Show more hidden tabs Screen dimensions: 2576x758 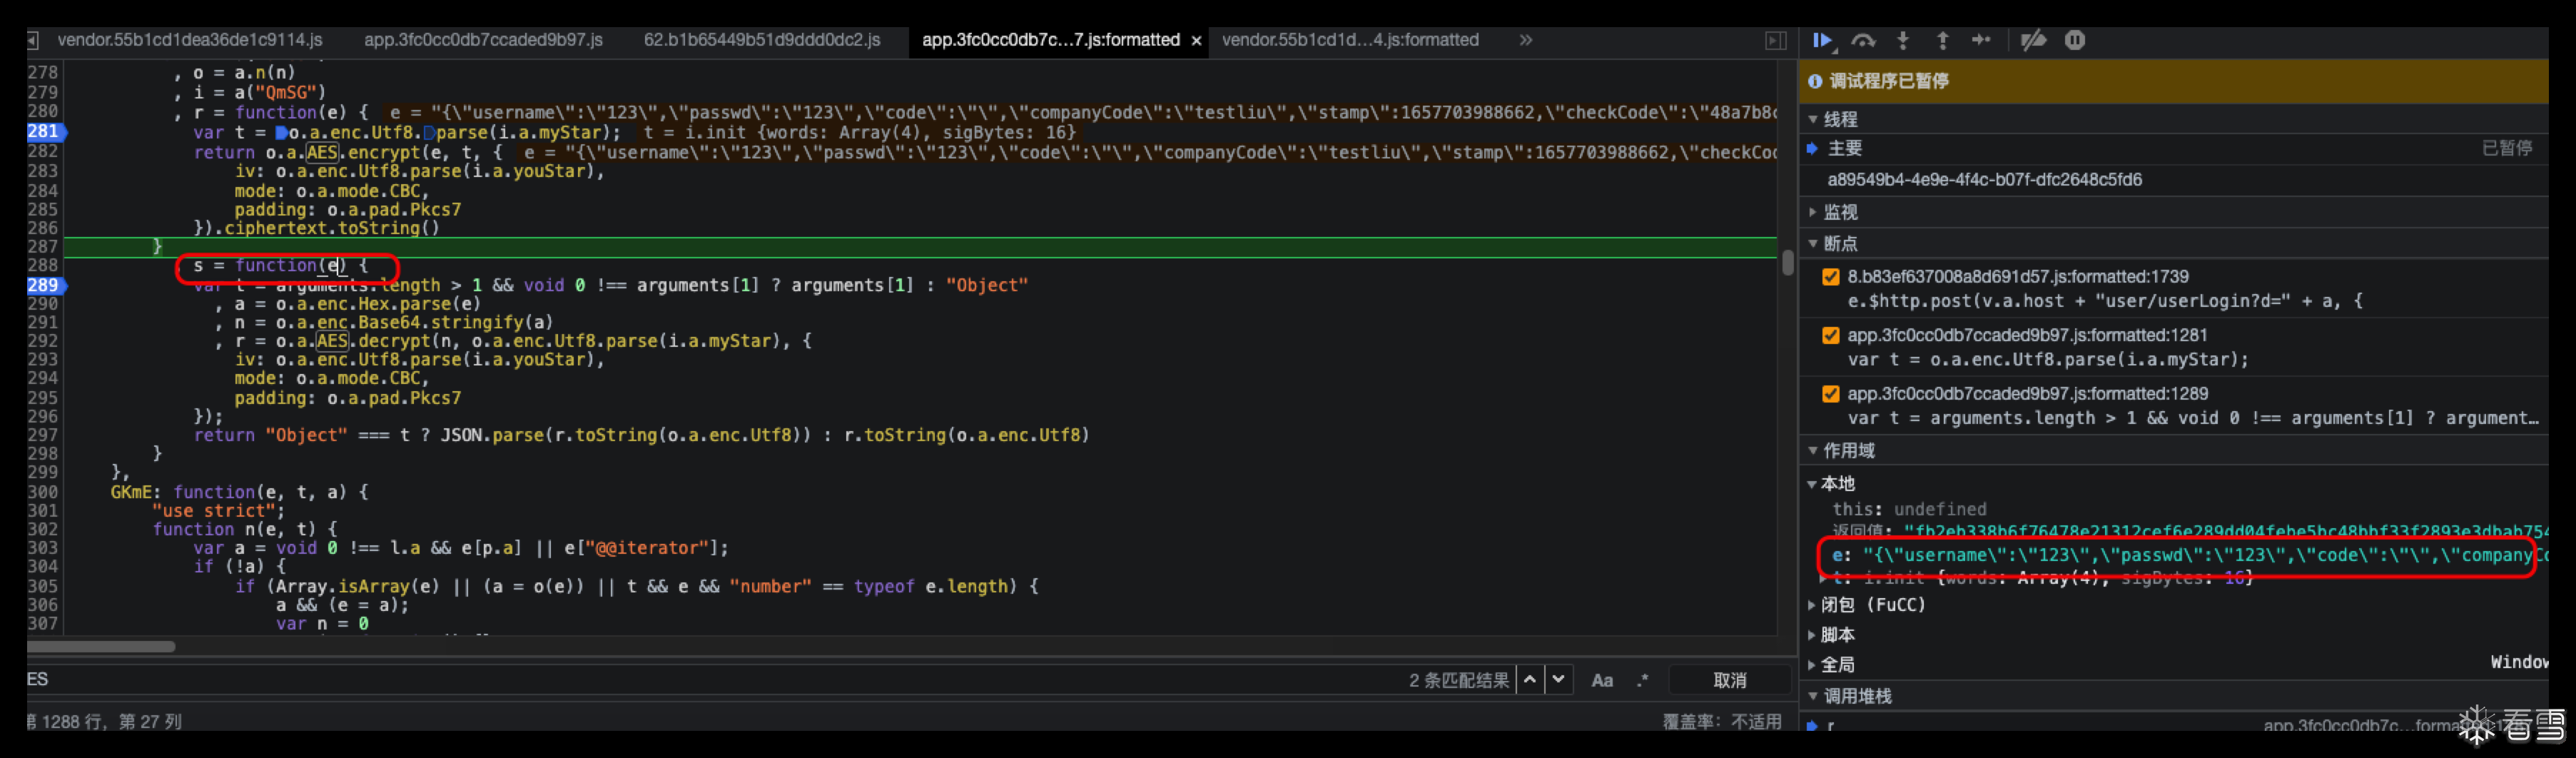coord(1525,40)
